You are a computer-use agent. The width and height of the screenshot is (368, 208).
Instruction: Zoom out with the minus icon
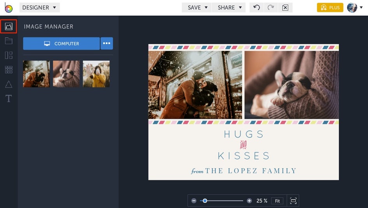click(x=194, y=201)
